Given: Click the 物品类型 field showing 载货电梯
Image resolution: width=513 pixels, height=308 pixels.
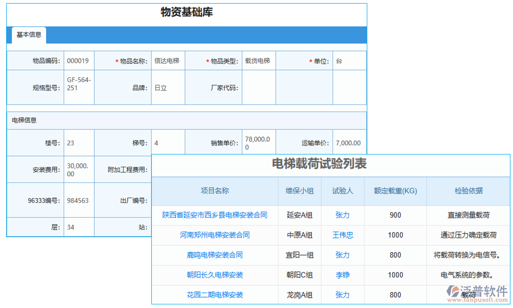Looking at the screenshot, I should click(x=258, y=61).
